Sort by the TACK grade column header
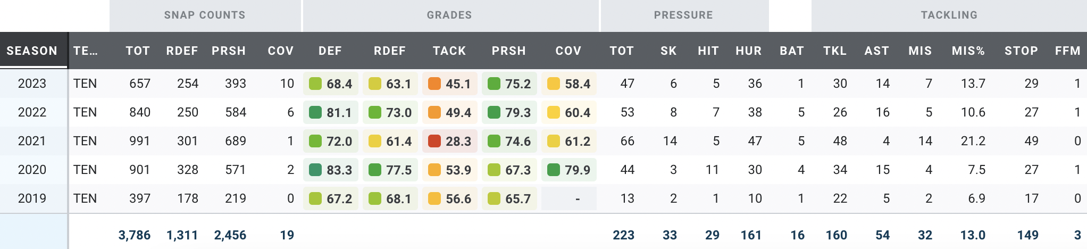 (449, 51)
